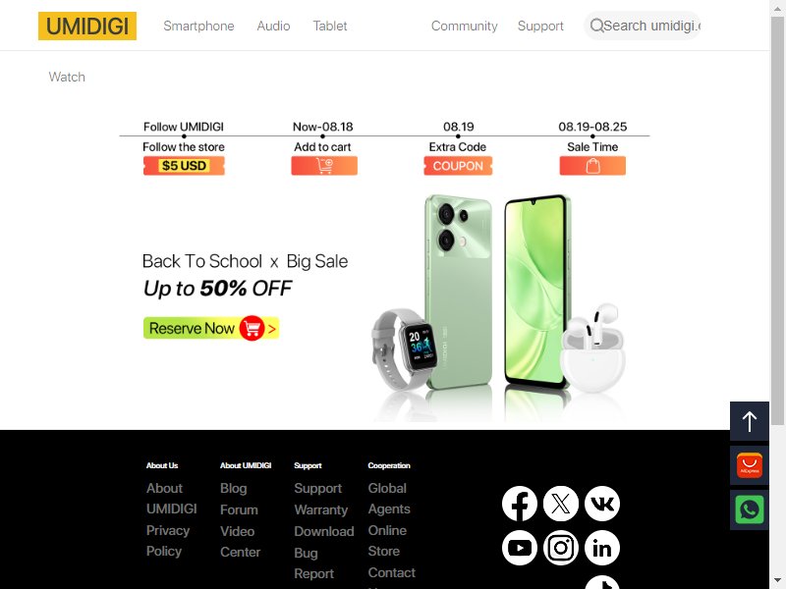This screenshot has width=786, height=589.
Task: Click the UMIDIGI logo
Action: tap(87, 27)
